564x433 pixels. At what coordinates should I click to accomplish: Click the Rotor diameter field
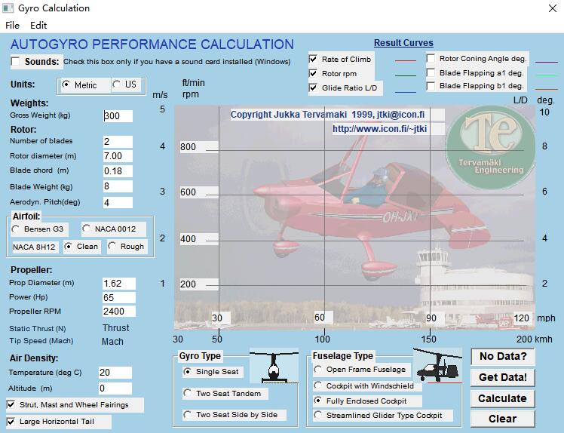118,156
